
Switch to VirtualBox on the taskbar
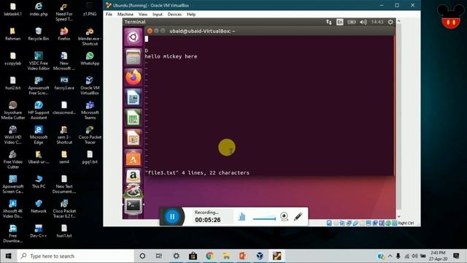point(260,256)
